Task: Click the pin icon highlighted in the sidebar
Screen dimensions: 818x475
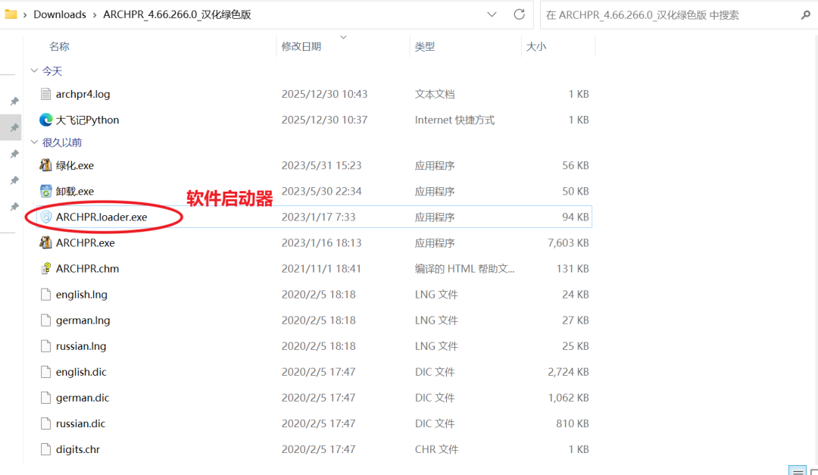Action: point(14,127)
